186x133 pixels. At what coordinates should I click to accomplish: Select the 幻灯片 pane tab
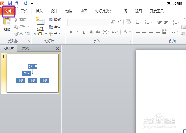click(9, 48)
